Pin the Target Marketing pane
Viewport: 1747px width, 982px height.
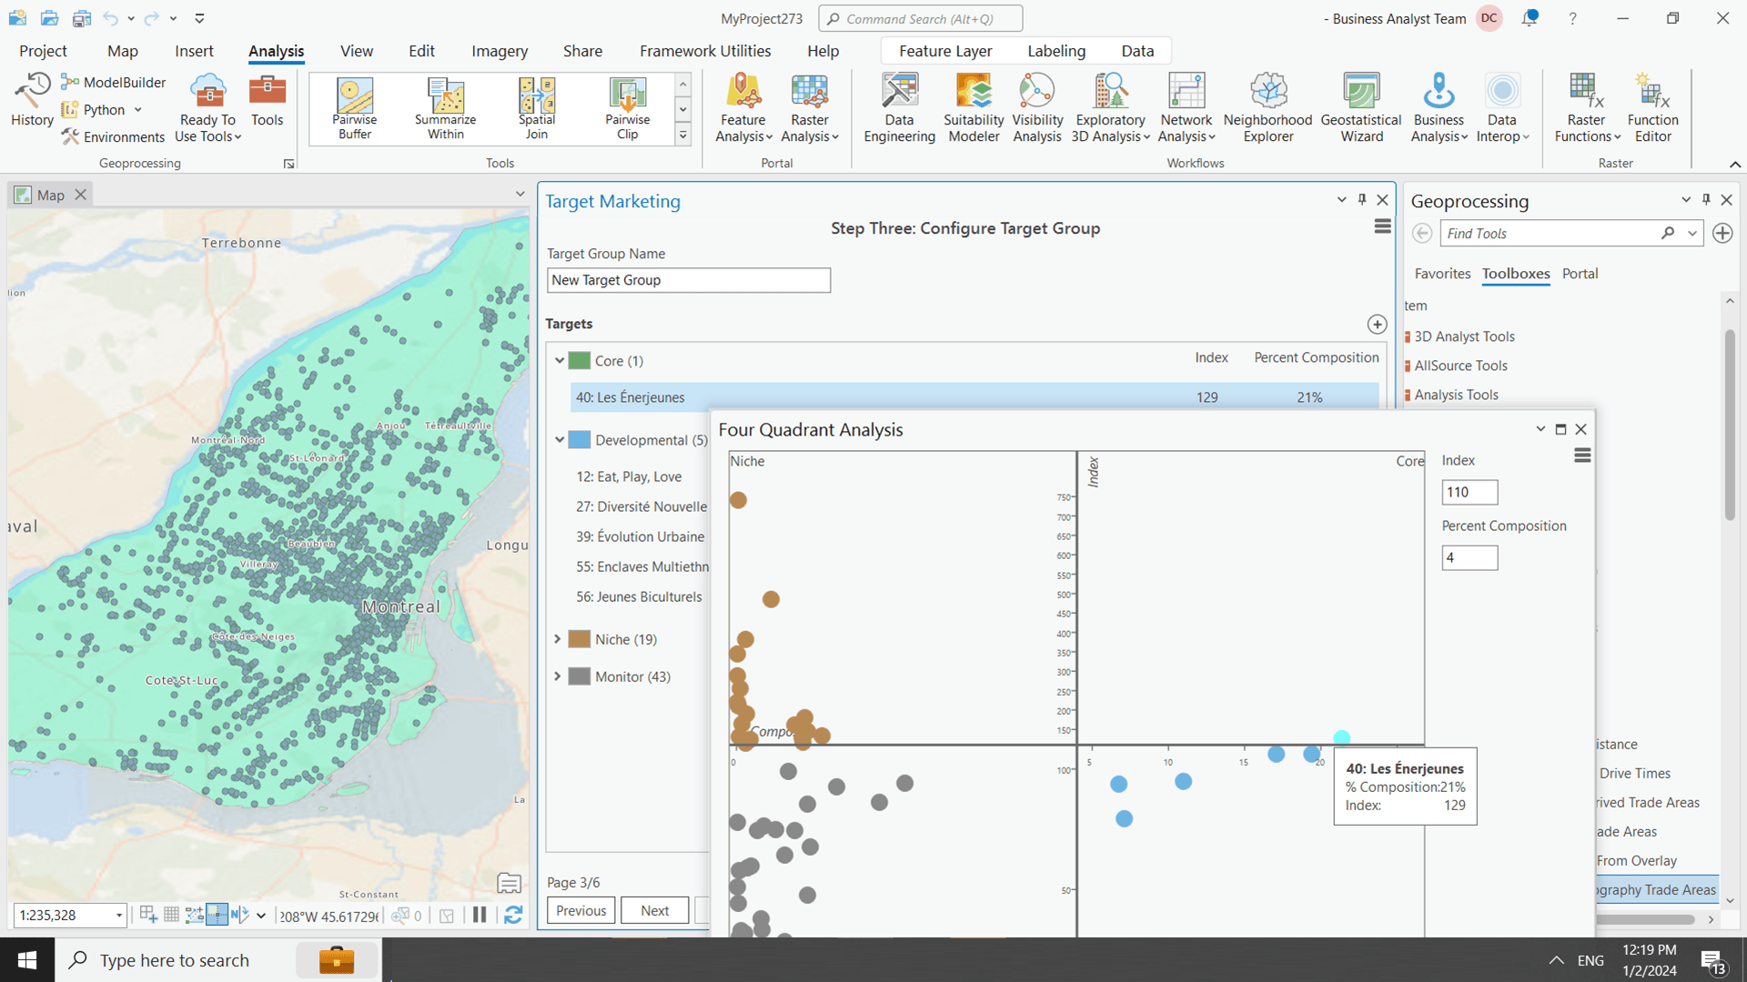click(1362, 199)
